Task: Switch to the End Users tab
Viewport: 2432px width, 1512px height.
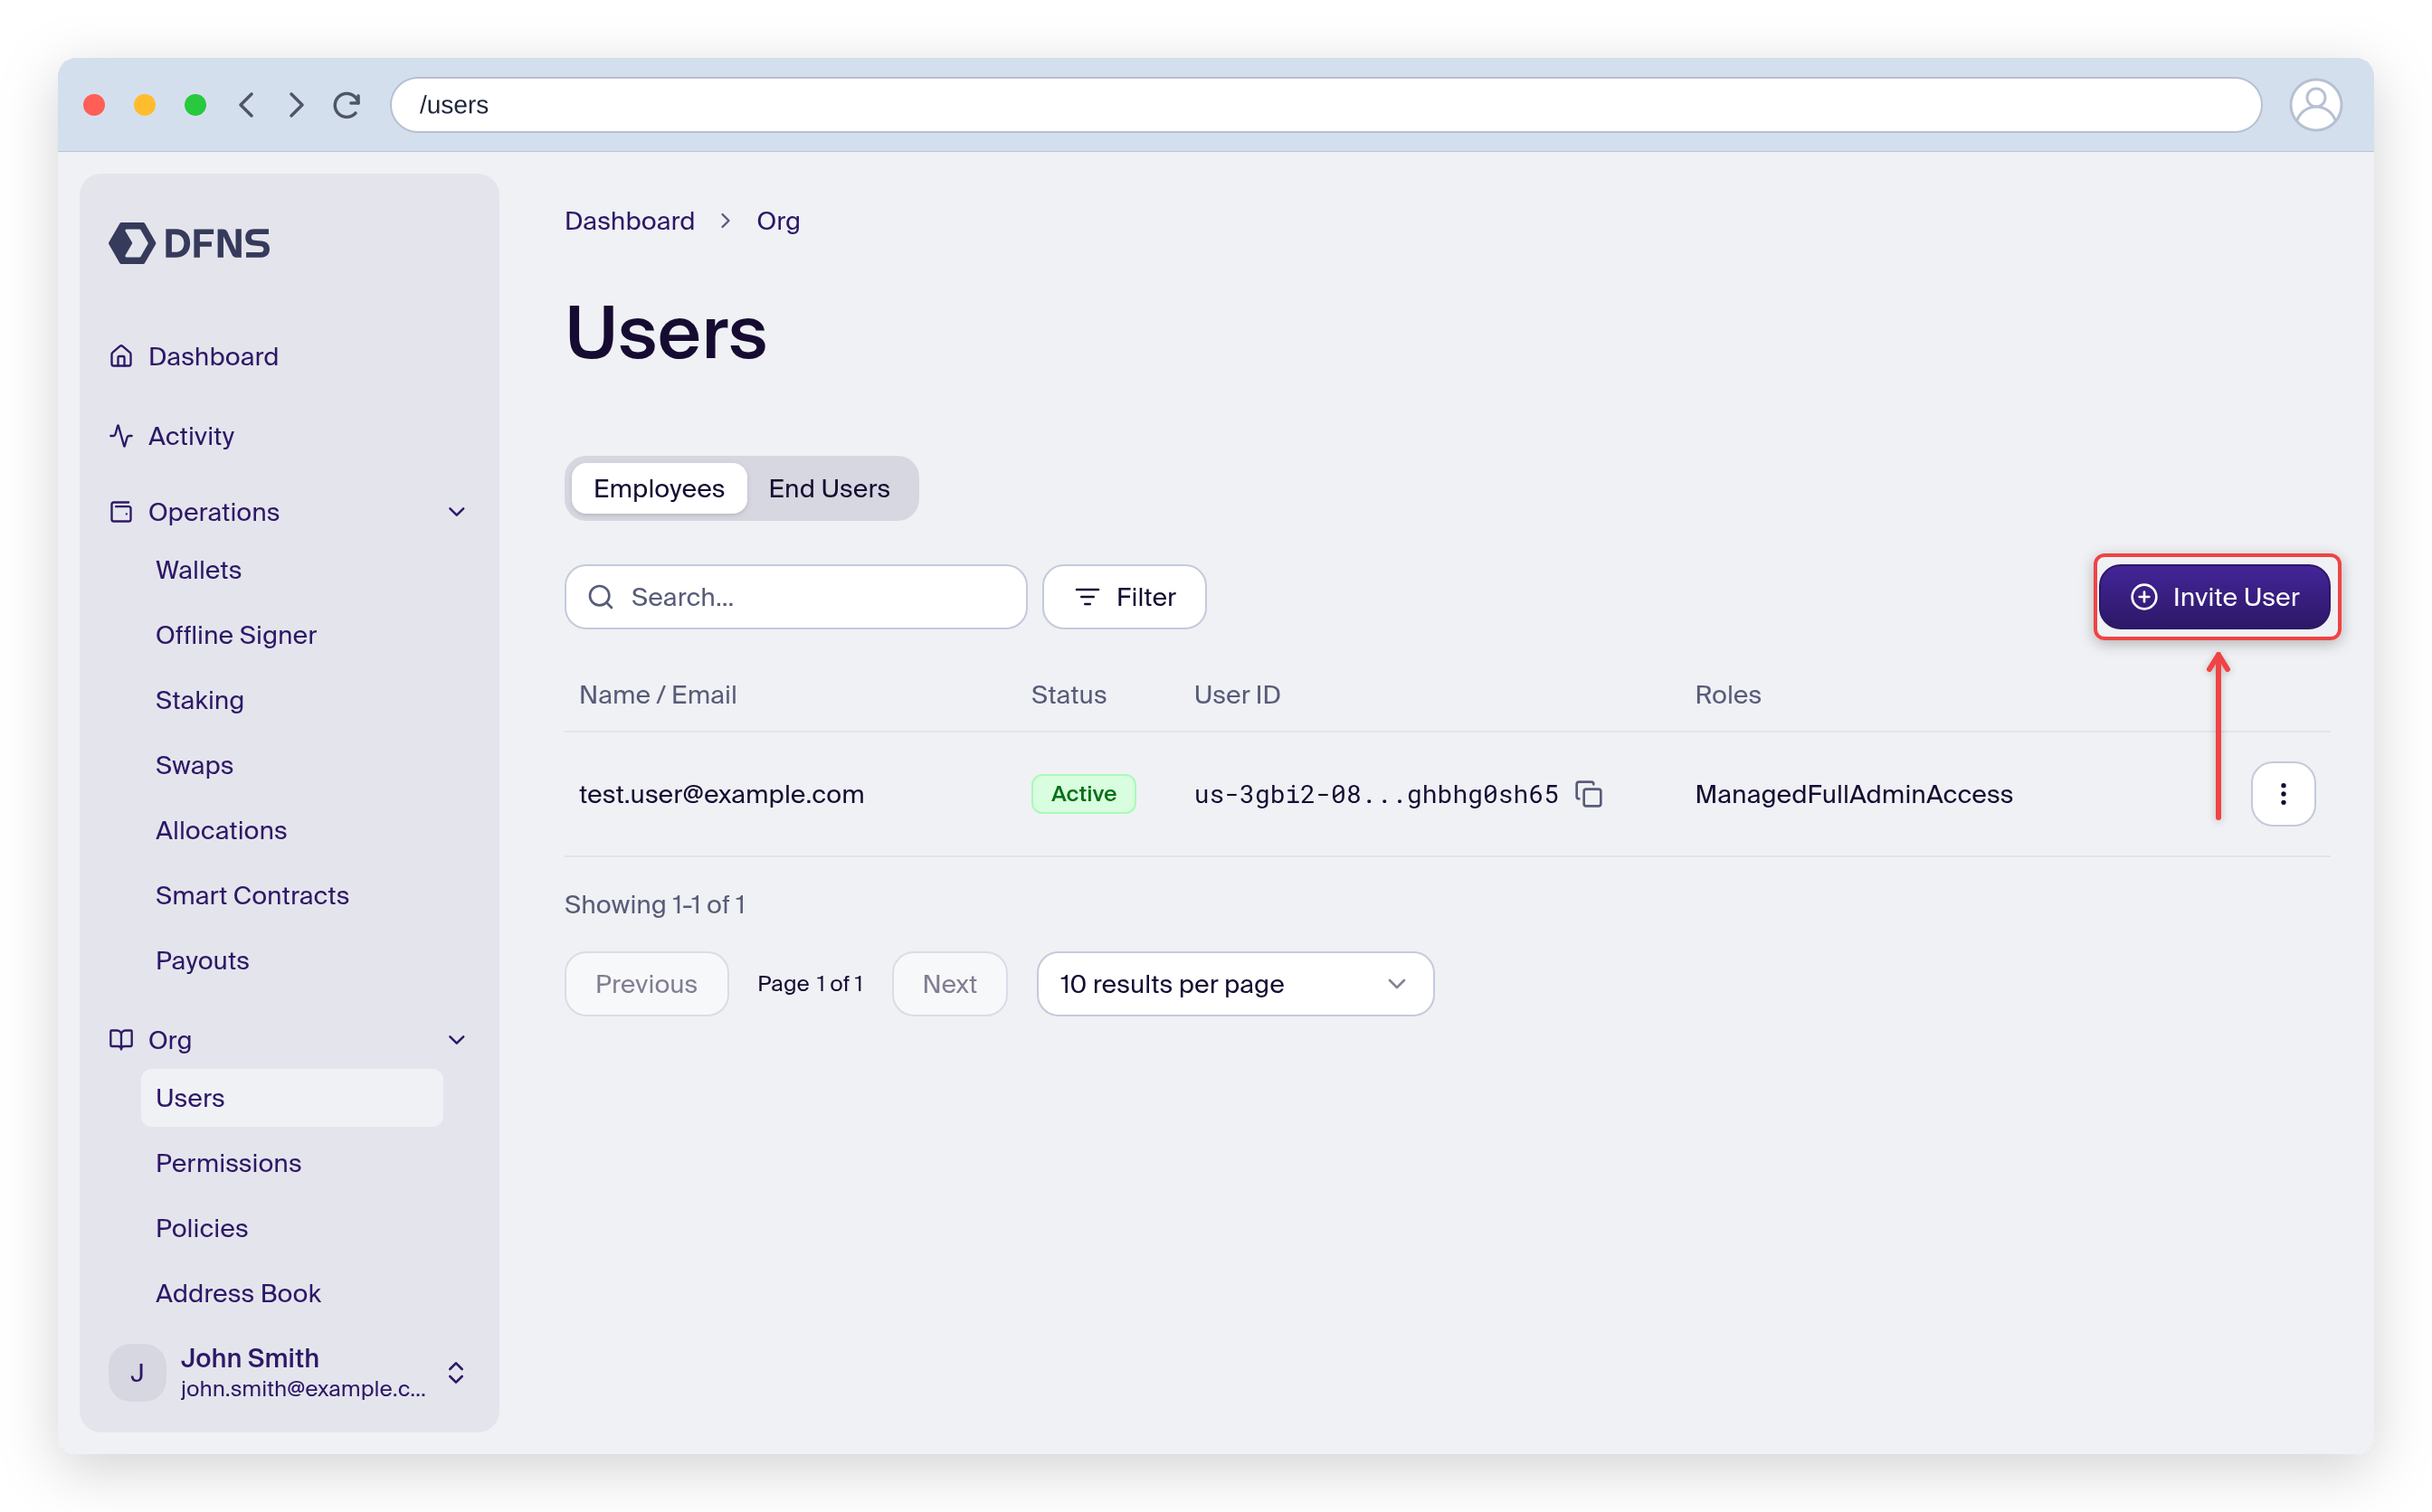Action: [x=829, y=488]
